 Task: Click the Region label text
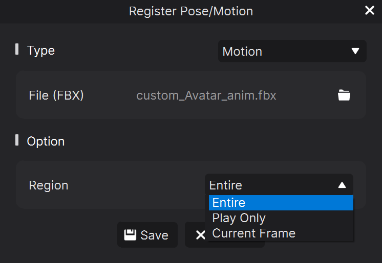(49, 185)
